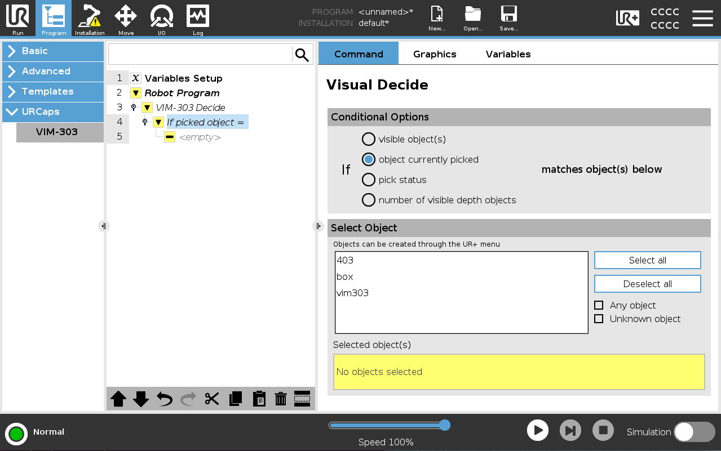This screenshot has height=451, width=721.
Task: Collapse the left panel with the splitter handle
Action: (x=103, y=226)
